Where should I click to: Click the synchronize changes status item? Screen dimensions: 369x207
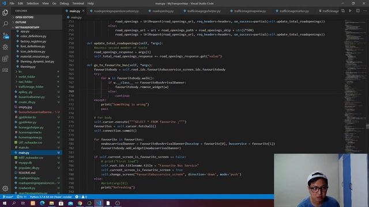21,197
